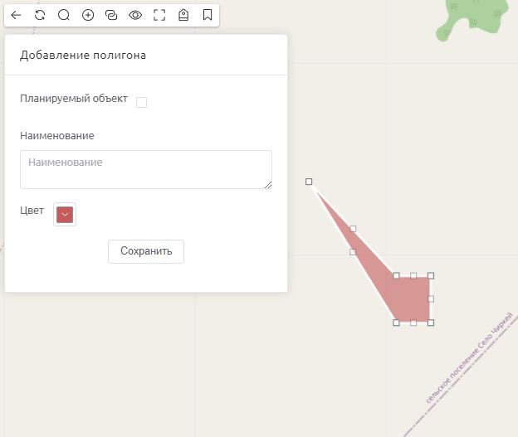This screenshot has width=518, height=437.
Task: Select the polygon's far top-left vertex handle
Action: tap(309, 182)
